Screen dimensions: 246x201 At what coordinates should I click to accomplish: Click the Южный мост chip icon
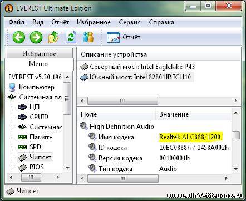click(84, 77)
